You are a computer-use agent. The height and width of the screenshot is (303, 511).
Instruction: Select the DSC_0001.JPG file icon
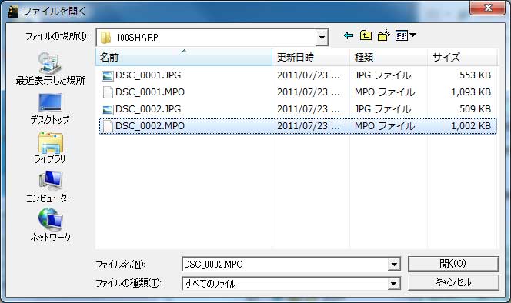click(x=108, y=75)
